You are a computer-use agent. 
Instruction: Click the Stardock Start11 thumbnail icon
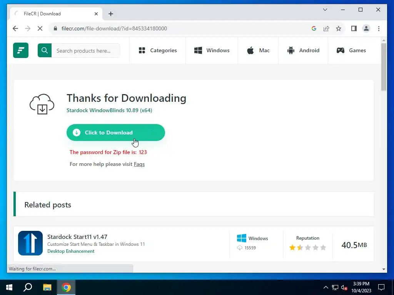[x=30, y=243]
